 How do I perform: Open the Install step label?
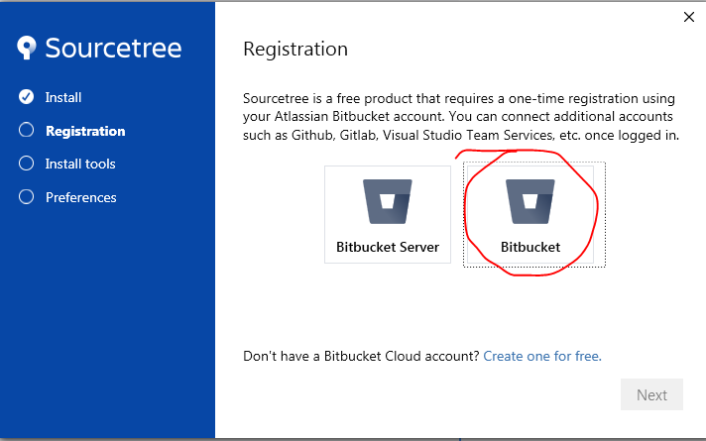63,97
